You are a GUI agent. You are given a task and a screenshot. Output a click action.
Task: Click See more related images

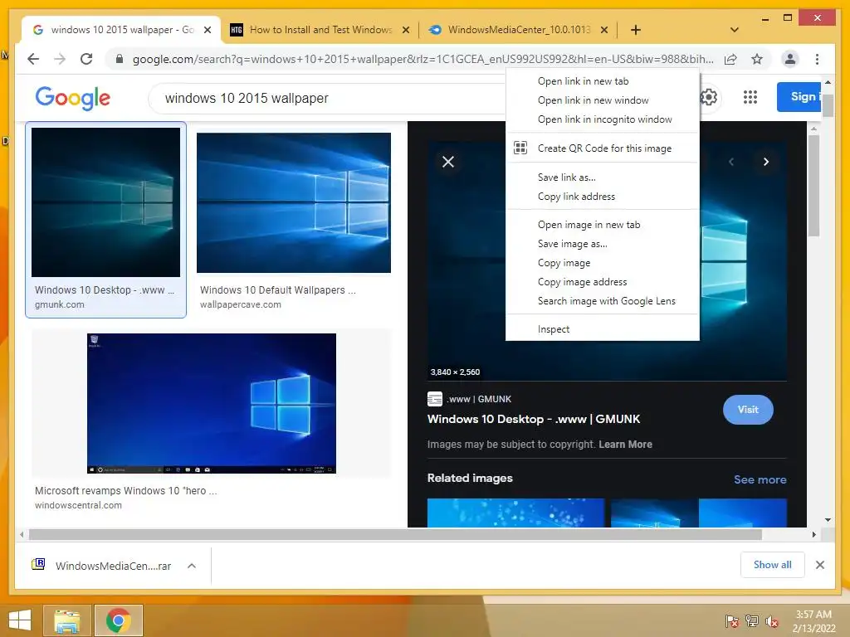[x=760, y=479]
